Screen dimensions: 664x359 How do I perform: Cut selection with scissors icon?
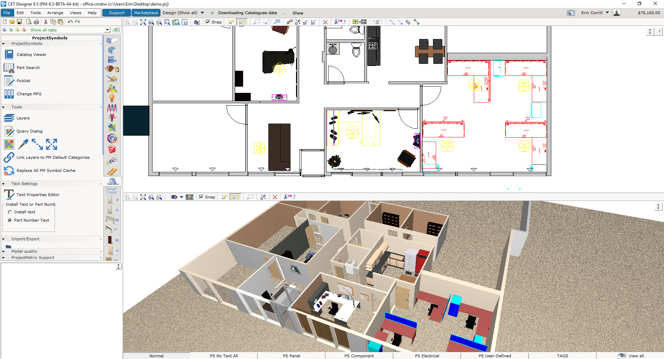(46, 22)
